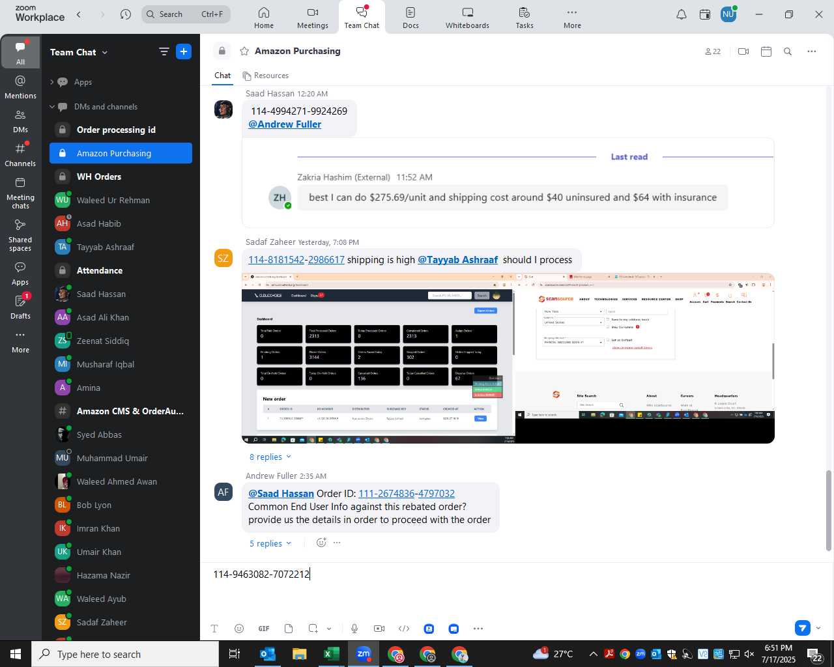Open Drafts in the sidebar
This screenshot has height=667, width=834.
(x=20, y=307)
